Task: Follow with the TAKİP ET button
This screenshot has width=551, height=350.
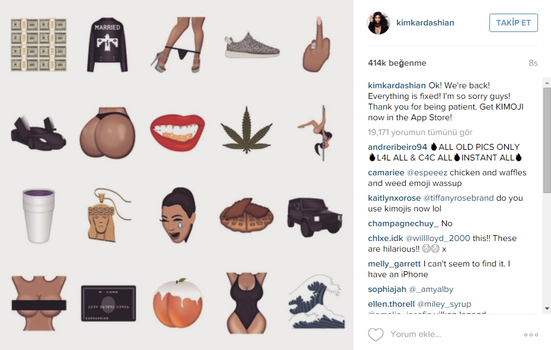Action: pyautogui.click(x=514, y=23)
